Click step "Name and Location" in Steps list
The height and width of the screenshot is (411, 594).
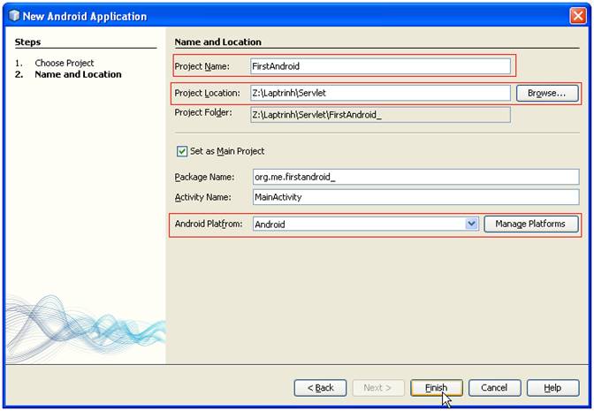pyautogui.click(x=78, y=74)
